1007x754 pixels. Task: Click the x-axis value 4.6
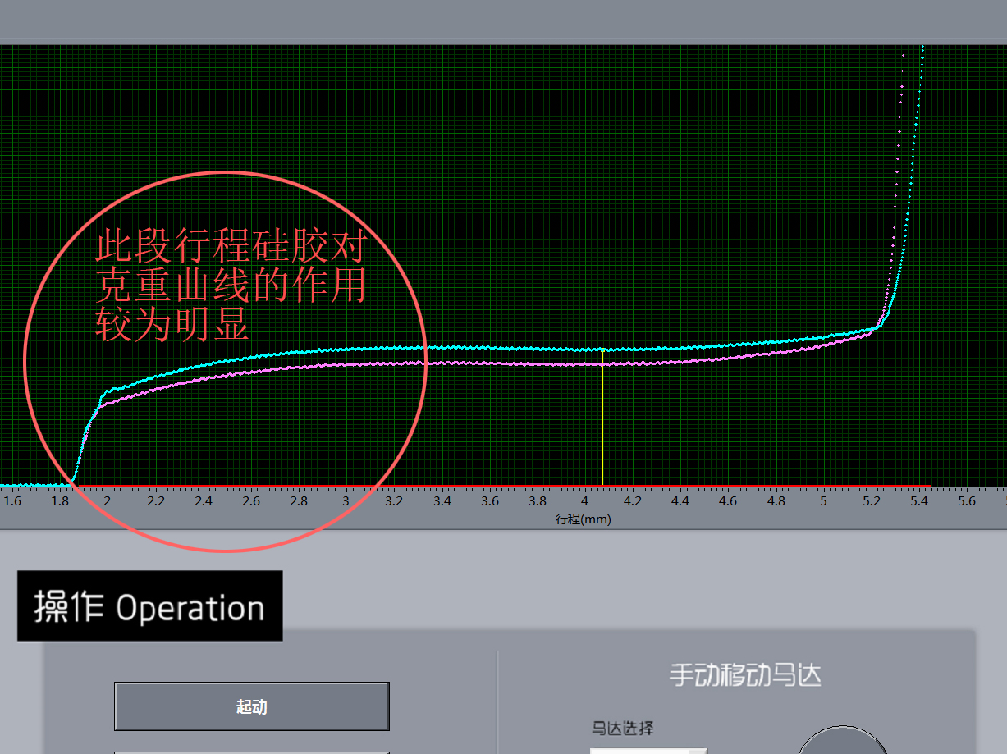728,500
